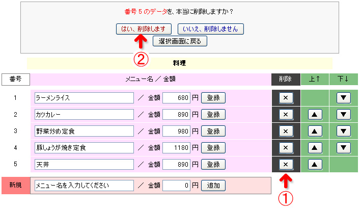Move ラーメンライス down with ▼ arrow
This screenshot has width=360, height=209.
(343, 97)
